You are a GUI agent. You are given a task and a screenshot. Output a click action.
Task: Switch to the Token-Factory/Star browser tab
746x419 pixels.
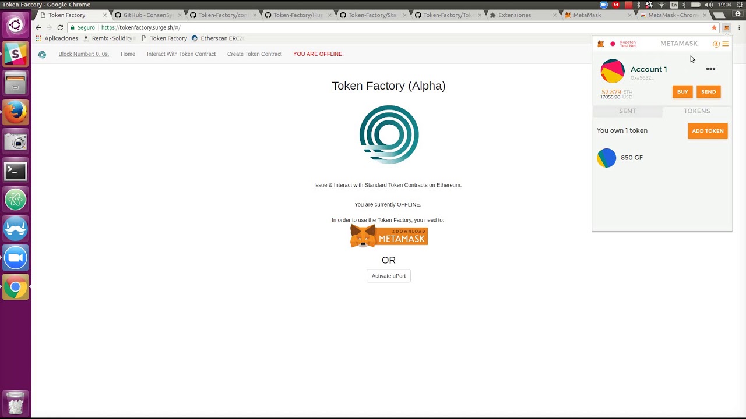(372, 15)
